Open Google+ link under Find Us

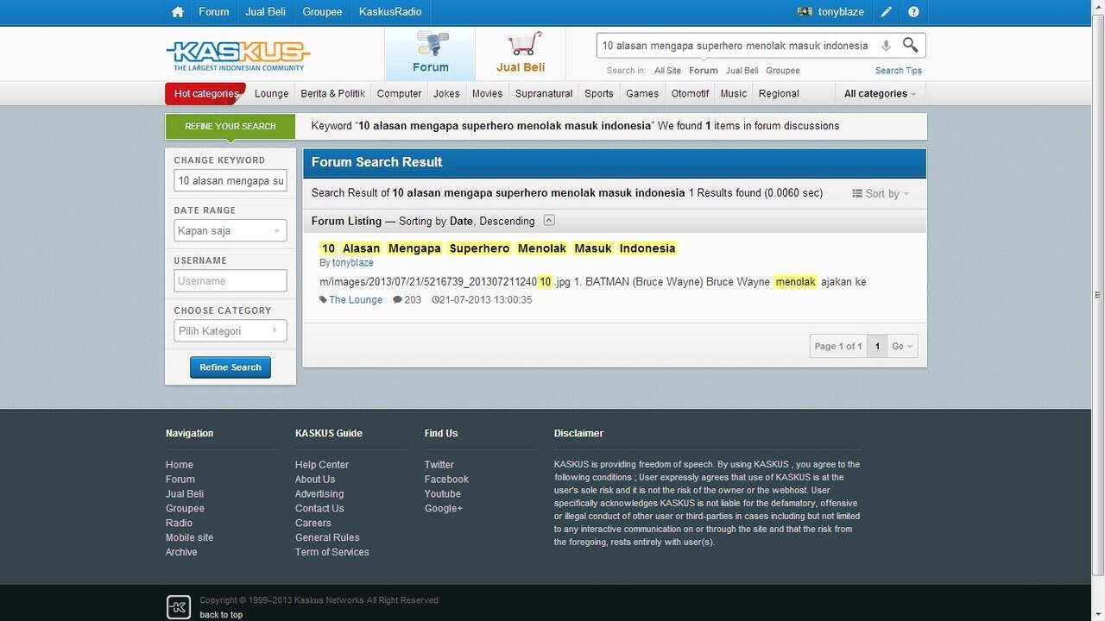[444, 509]
